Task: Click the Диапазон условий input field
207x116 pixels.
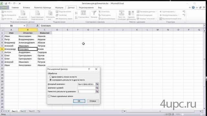Action: [x=86, y=88]
